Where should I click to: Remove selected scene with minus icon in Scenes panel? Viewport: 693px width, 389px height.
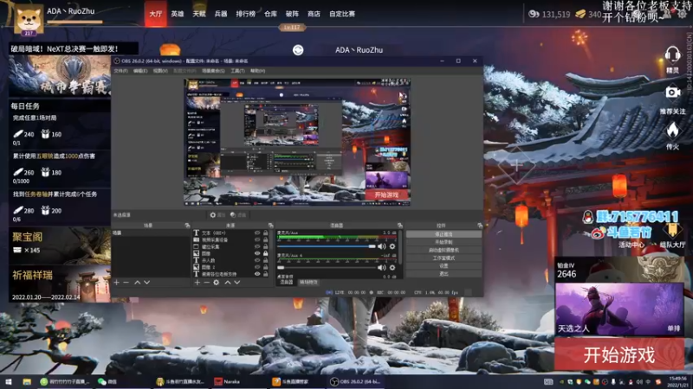pyautogui.click(x=126, y=283)
